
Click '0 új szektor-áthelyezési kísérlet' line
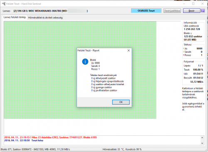pyautogui.click(x=108, y=84)
